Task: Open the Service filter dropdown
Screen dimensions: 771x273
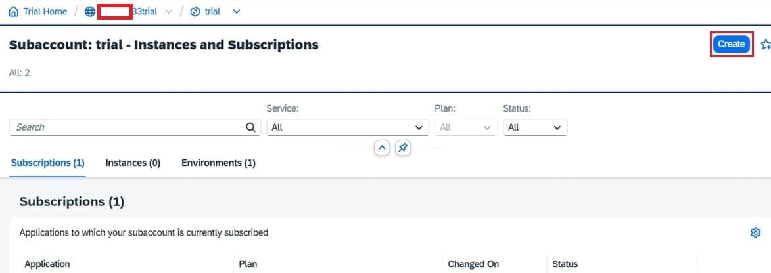Action: pyautogui.click(x=347, y=127)
